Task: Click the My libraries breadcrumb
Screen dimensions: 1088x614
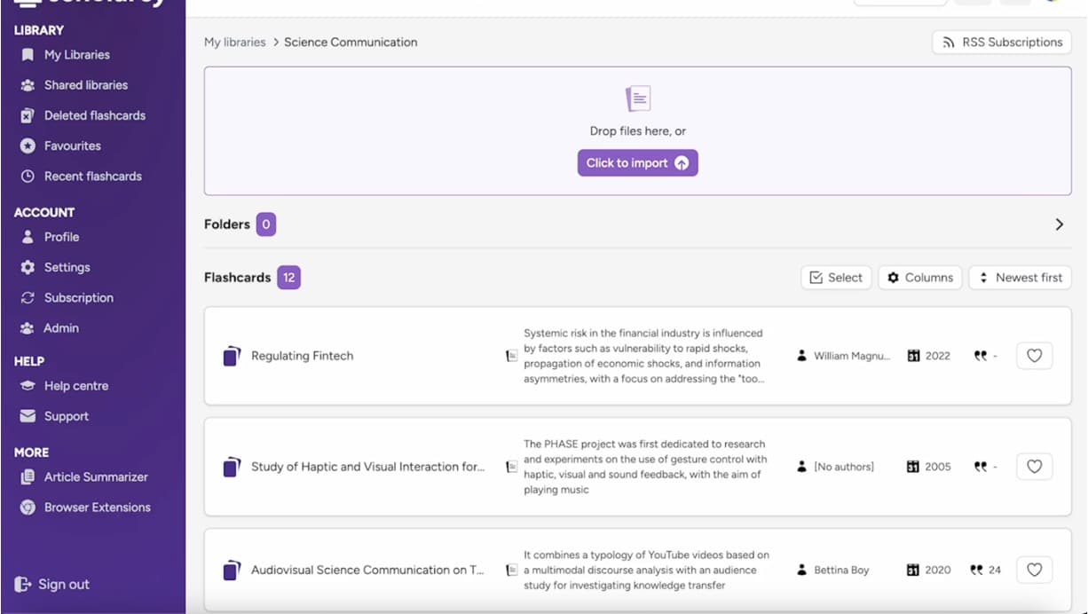Action: click(x=234, y=42)
